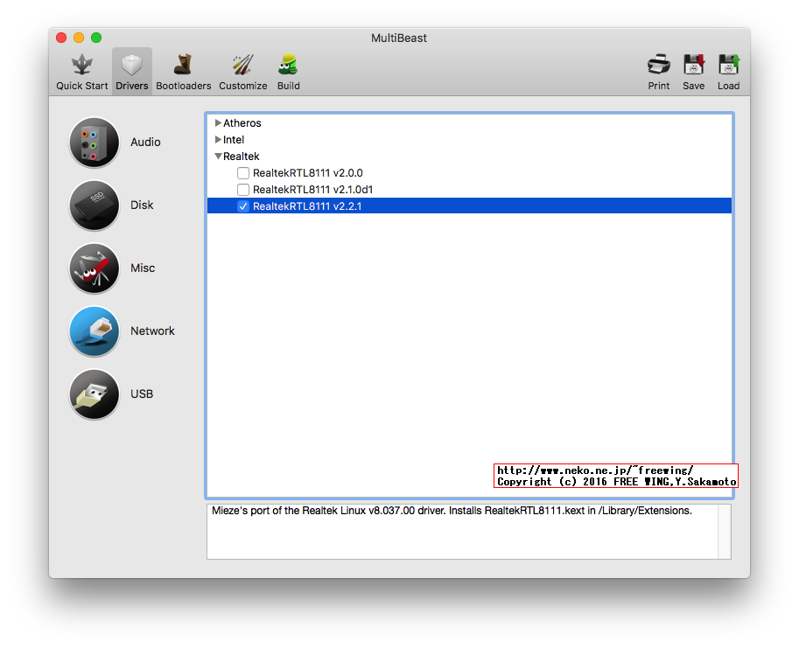Collapse the Realtek driver group

pos(218,157)
